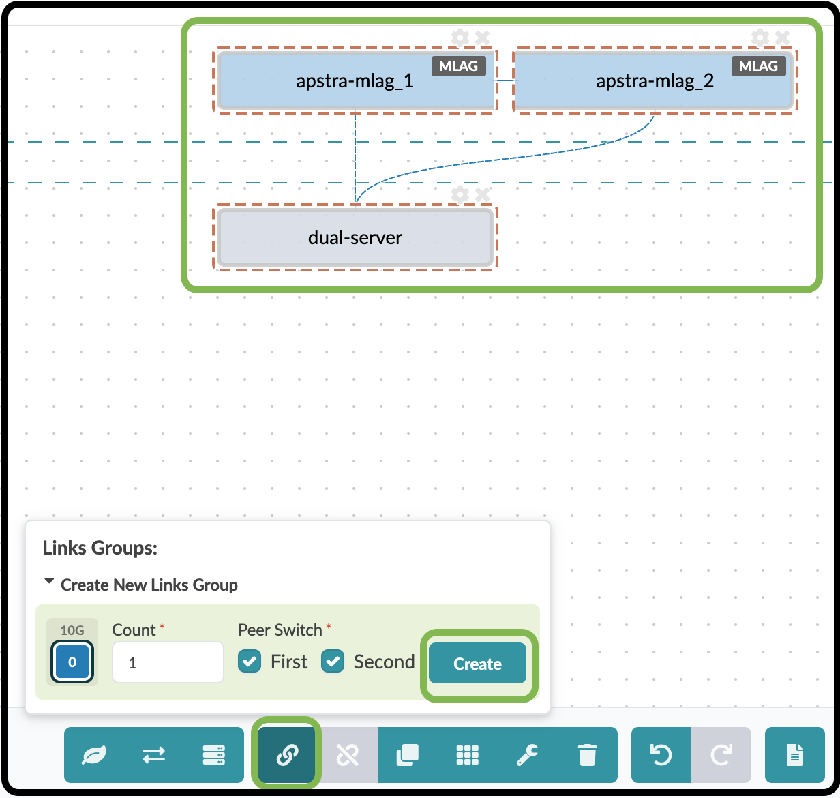Image resolution: width=840 pixels, height=798 pixels.
Task: Click the two-way arrows toolbar icon
Action: tap(154, 755)
